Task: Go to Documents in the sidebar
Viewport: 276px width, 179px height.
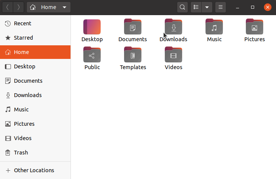Action: click(x=35, y=81)
